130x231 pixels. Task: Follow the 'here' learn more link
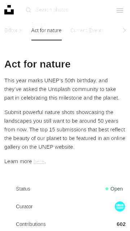pyautogui.click(x=39, y=161)
